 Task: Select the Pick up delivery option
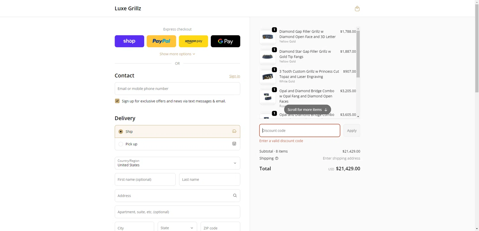tap(177, 144)
